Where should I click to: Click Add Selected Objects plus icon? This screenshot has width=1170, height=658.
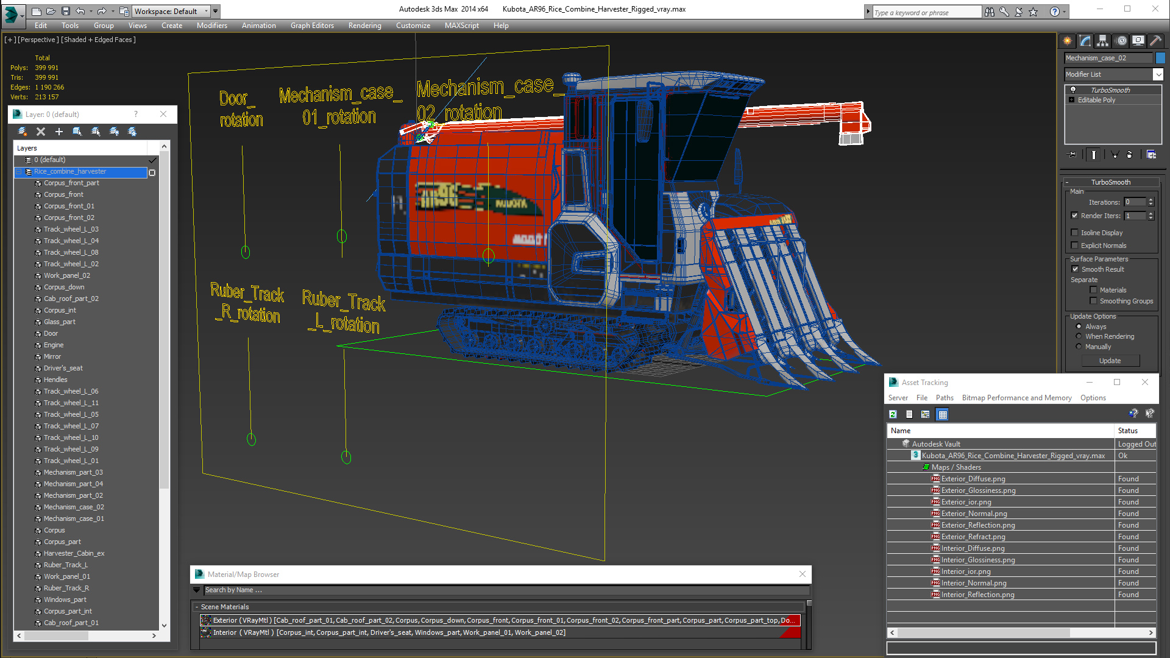tap(59, 132)
